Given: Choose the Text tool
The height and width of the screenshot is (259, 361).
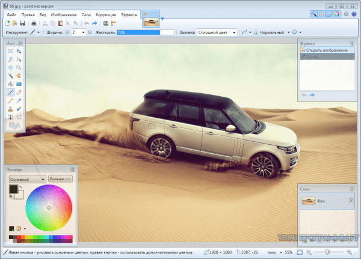Looking at the screenshot, I should click(10, 117).
